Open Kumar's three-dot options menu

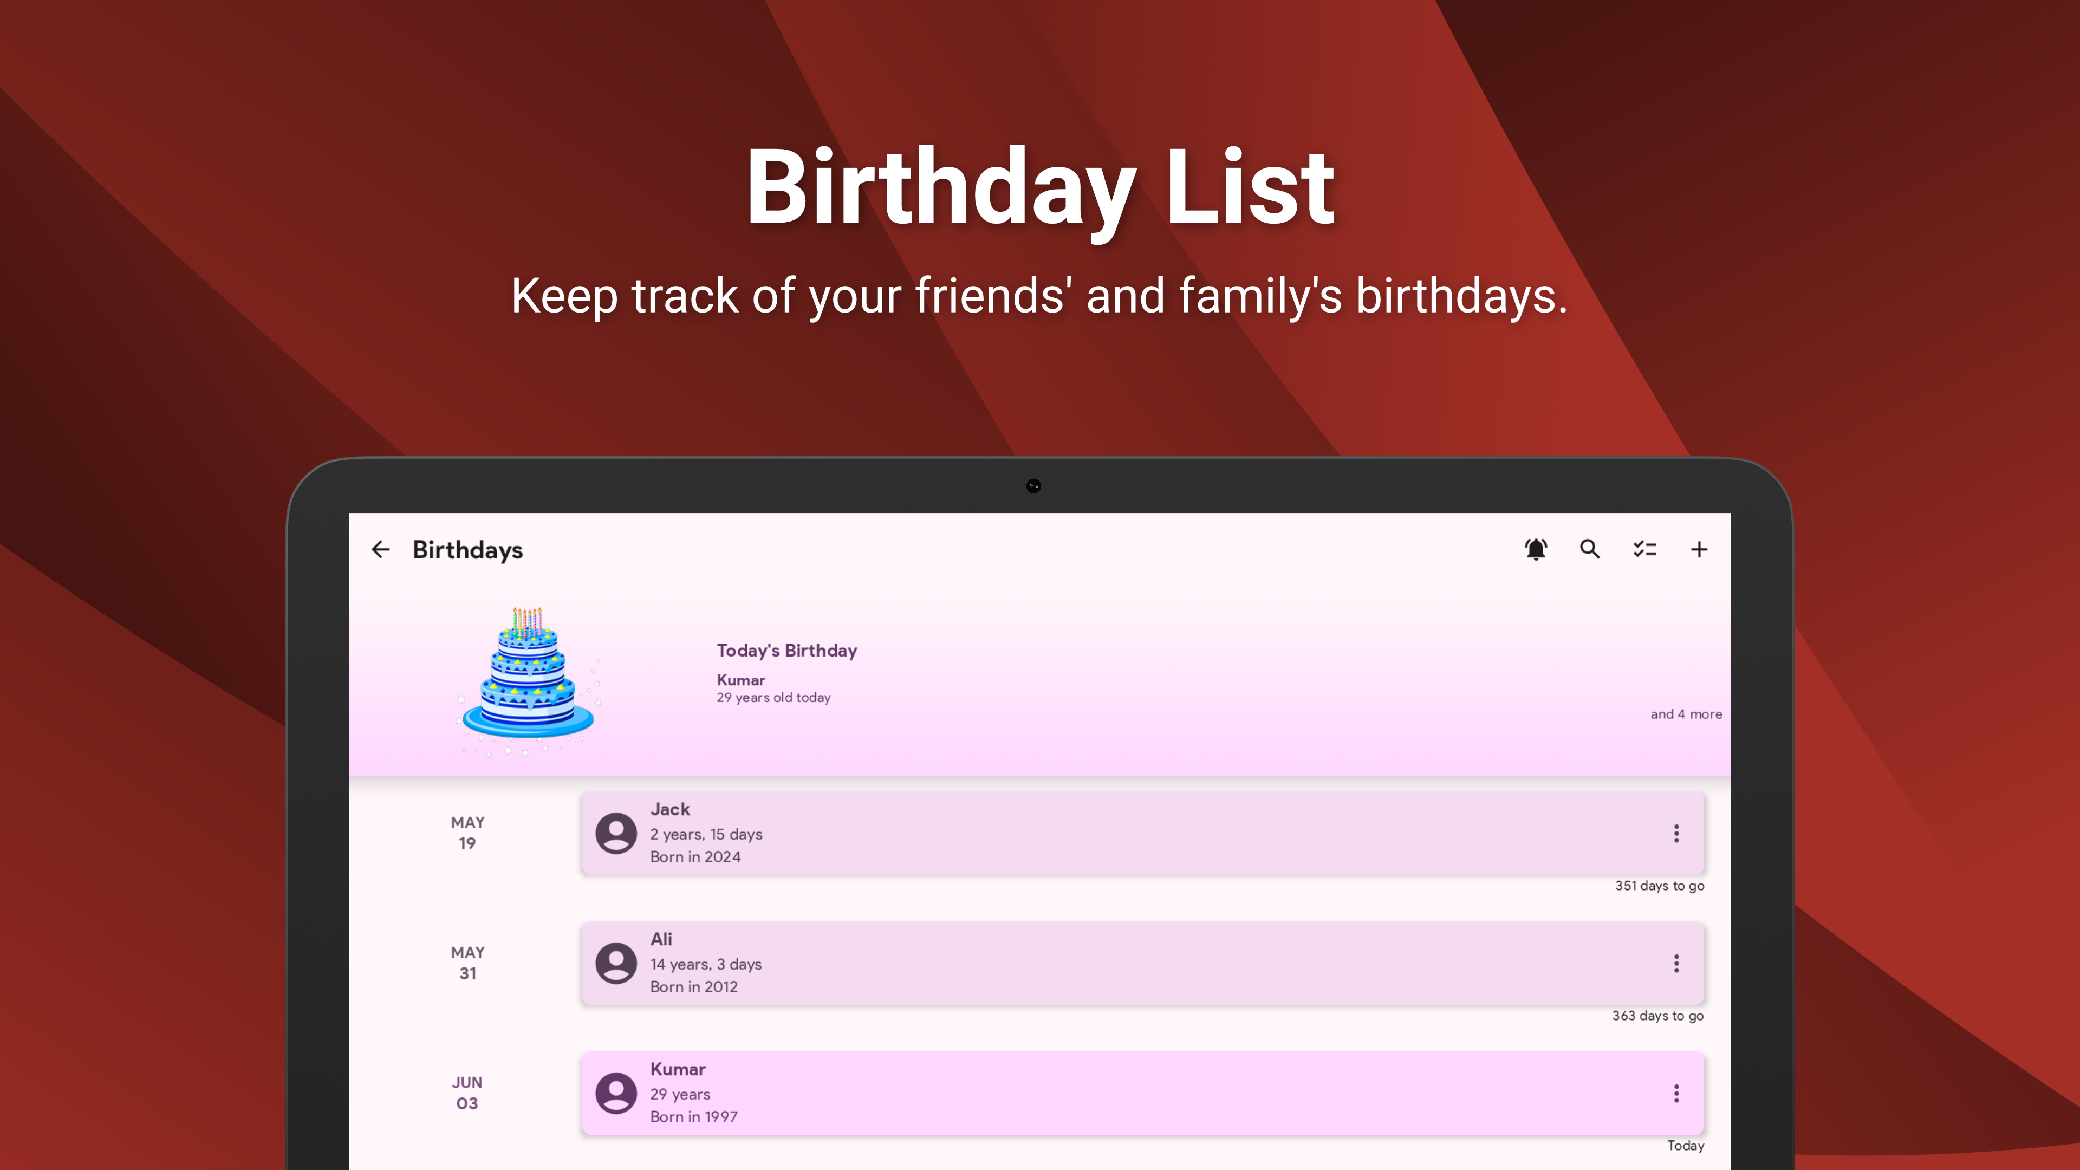pos(1676,1093)
